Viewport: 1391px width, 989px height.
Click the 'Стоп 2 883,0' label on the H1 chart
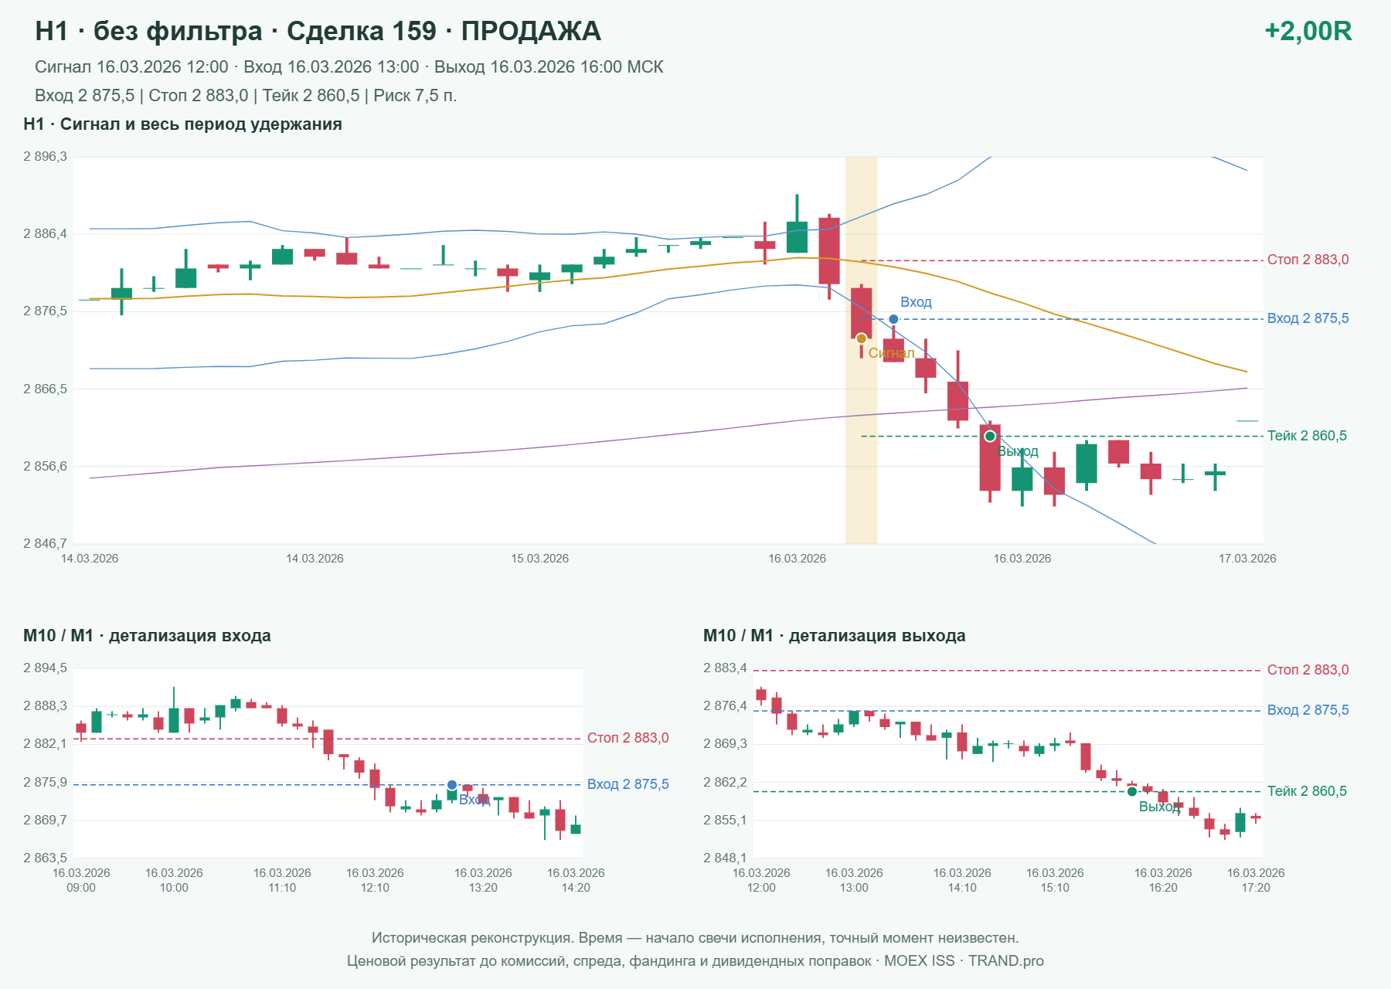click(1308, 260)
